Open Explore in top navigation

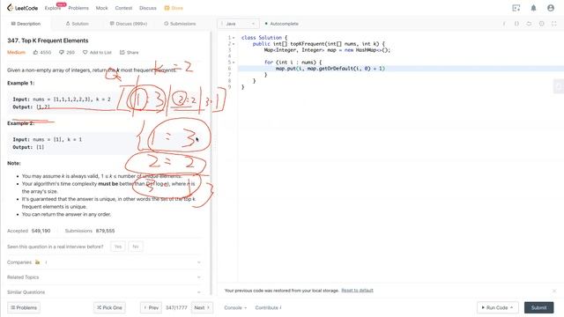tap(53, 8)
